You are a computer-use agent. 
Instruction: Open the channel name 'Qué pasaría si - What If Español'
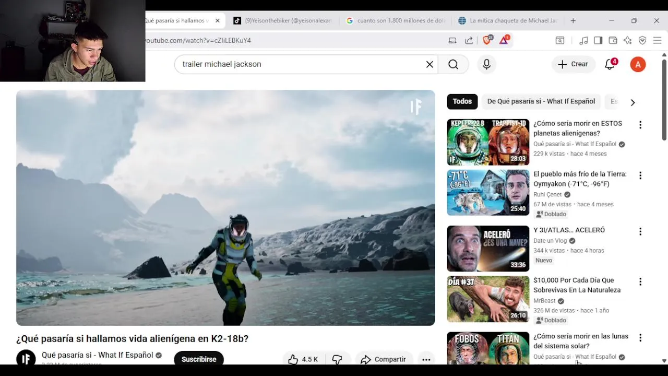click(x=97, y=355)
